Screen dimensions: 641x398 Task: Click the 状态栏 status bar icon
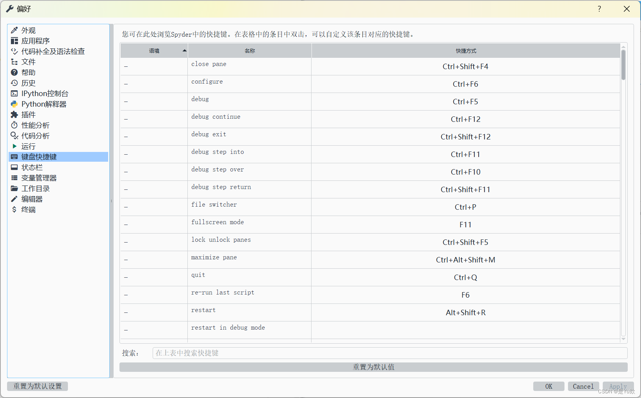click(x=14, y=167)
